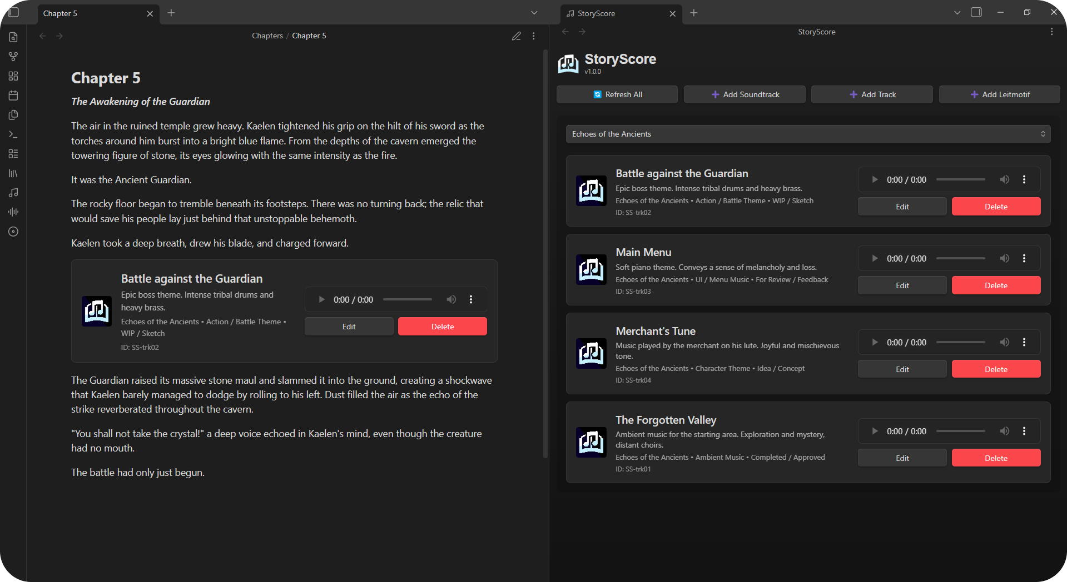Open the circled dot icon in left sidebar
Viewport: 1067px width, 582px height.
click(x=13, y=232)
